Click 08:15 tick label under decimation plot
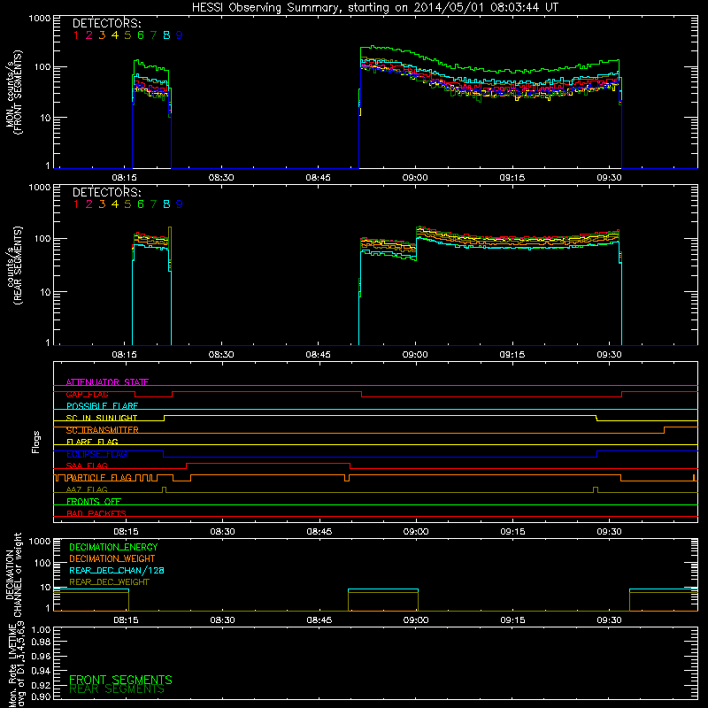 (126, 620)
